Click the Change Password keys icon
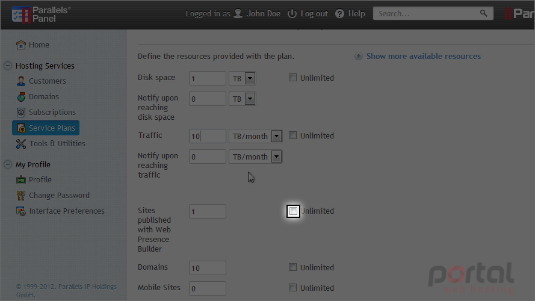 21,195
